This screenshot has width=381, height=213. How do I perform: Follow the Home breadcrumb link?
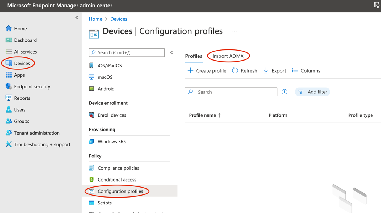(x=96, y=19)
